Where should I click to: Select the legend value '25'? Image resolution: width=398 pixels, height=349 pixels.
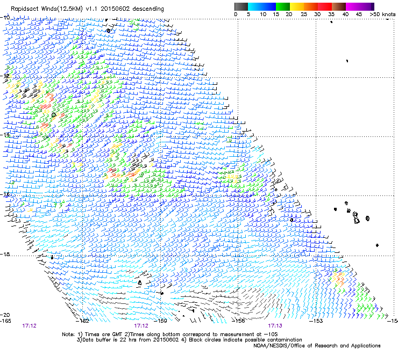coord(304,14)
